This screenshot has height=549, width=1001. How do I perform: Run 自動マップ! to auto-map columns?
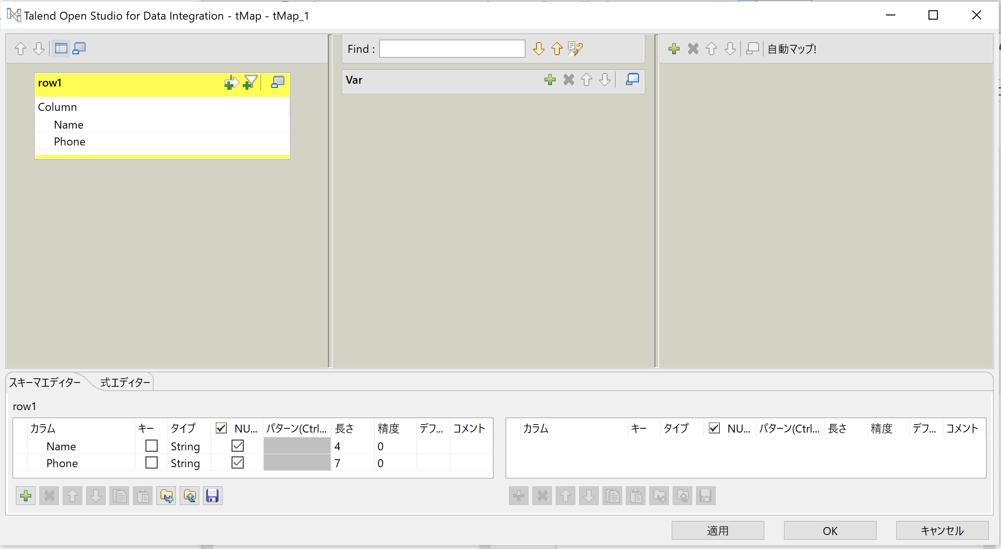tap(792, 48)
